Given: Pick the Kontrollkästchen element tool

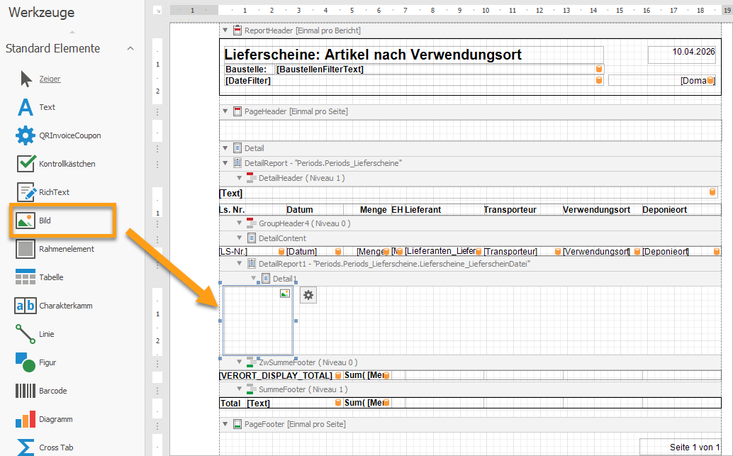Looking at the screenshot, I should (56, 164).
